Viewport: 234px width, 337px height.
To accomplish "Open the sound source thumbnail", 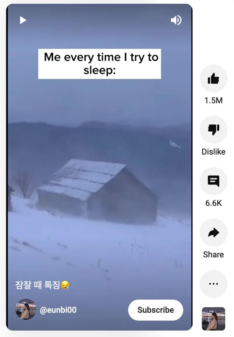I will click(214, 319).
